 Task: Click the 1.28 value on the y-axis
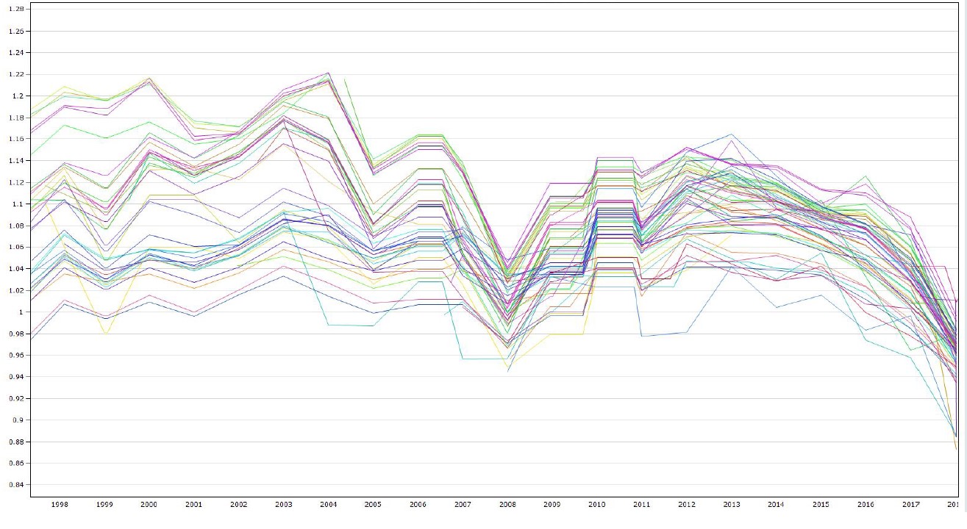pyautogui.click(x=15, y=10)
